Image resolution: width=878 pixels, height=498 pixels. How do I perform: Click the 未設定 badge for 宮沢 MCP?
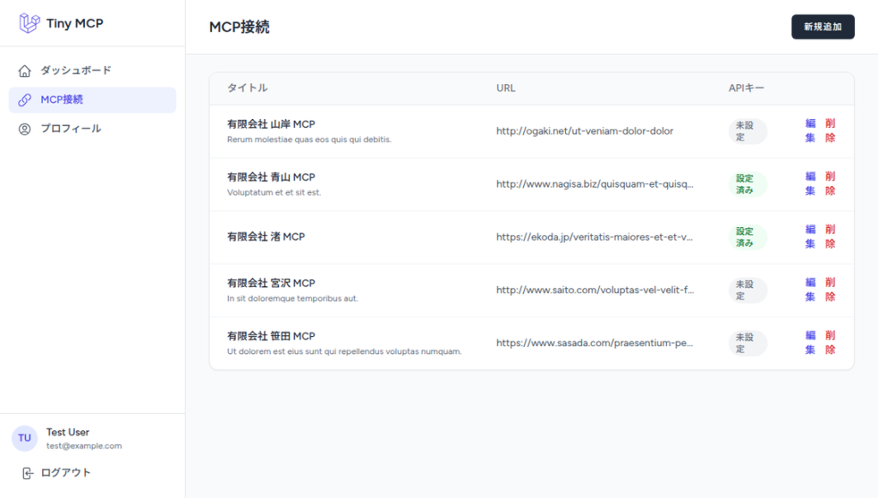748,290
